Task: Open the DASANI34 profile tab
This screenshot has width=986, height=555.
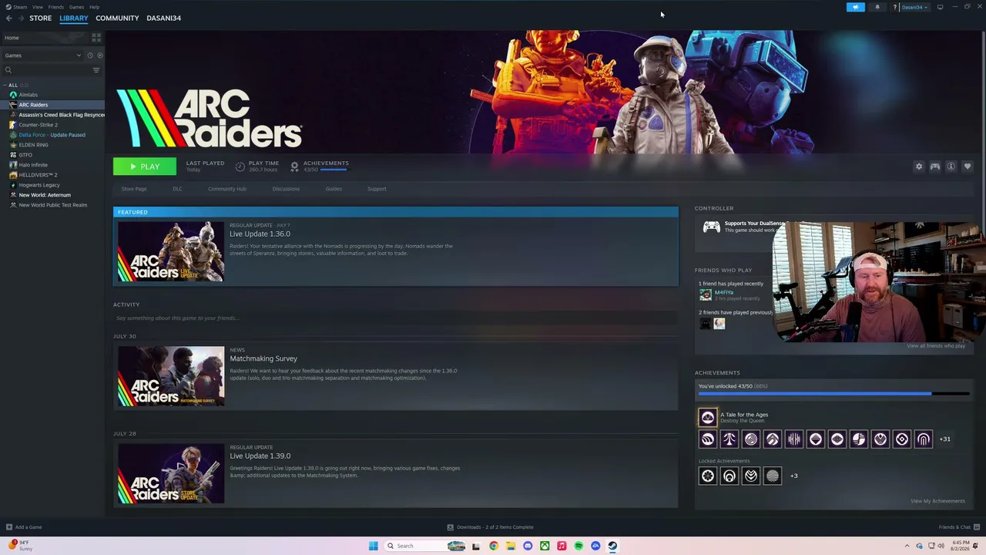Action: tap(163, 18)
